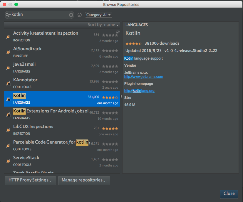The width and height of the screenshot is (243, 202).
Task: Click the star rating of KAnnotator
Action: (x=110, y=82)
